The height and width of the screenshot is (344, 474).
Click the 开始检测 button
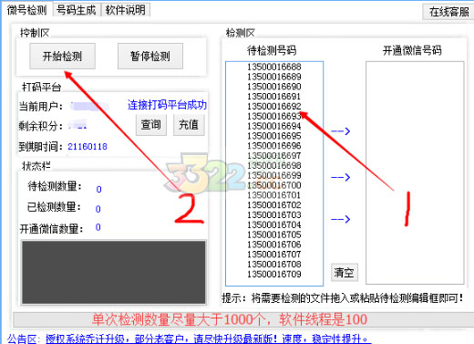62,56
